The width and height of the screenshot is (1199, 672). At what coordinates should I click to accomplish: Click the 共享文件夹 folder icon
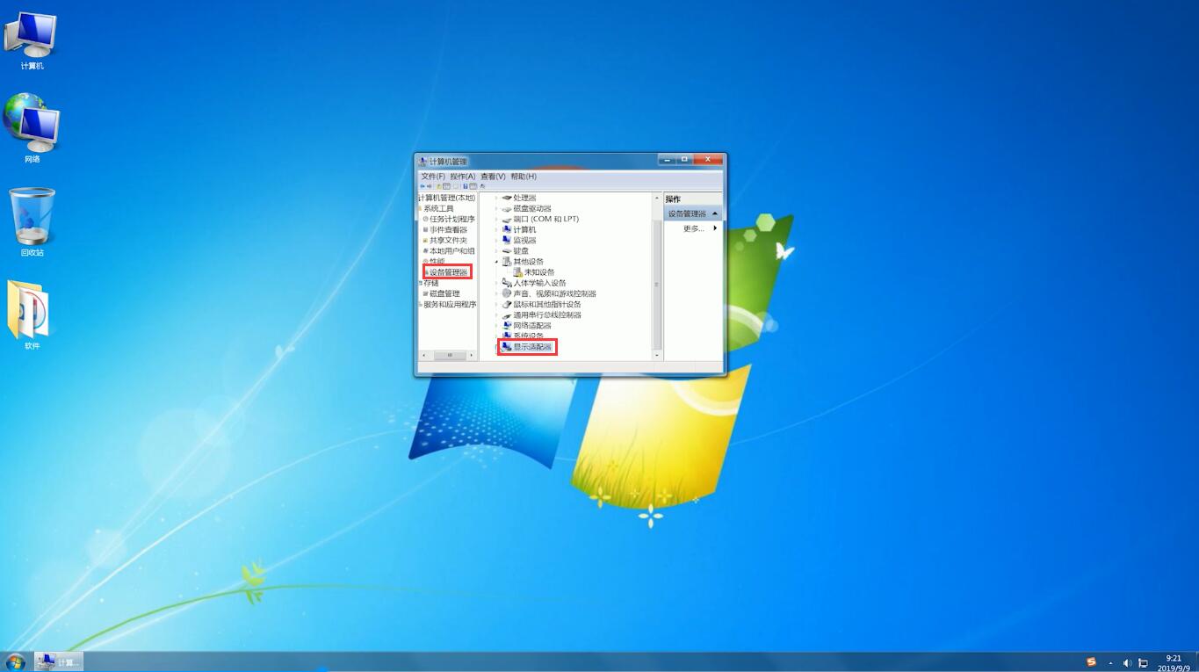(425, 240)
